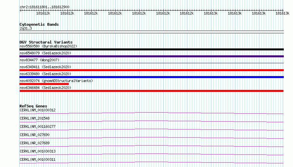Image resolution: width=293 pixels, height=167 pixels.
Task: Click the right arrow end of the ruler
Action: 283,10
